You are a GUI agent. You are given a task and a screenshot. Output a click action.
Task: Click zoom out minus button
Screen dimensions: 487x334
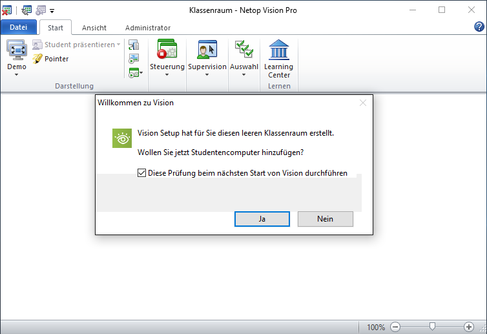(395, 327)
